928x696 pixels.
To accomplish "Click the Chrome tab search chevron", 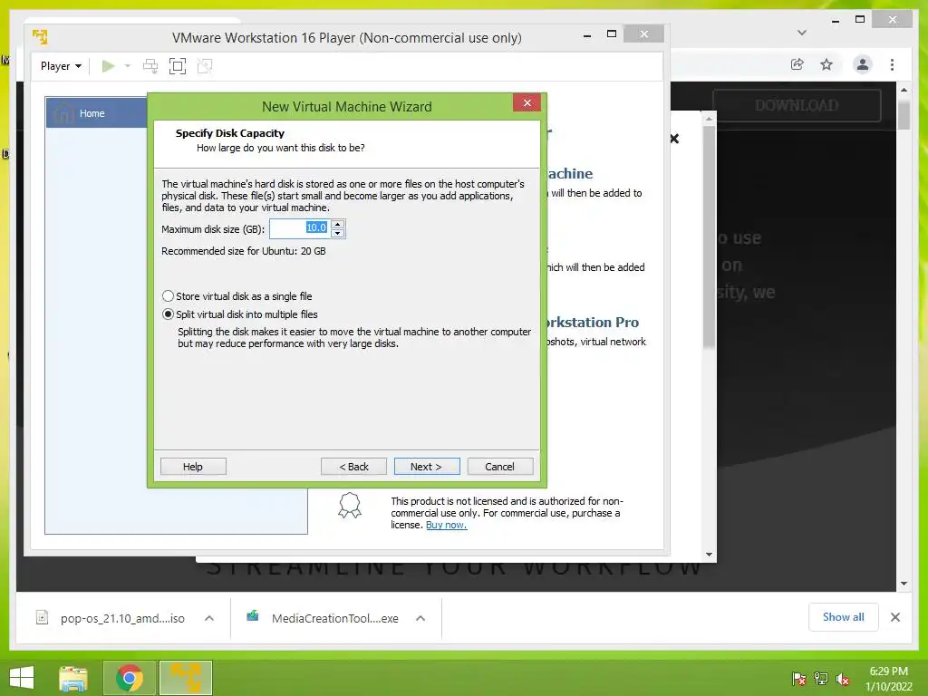I will click(x=802, y=33).
